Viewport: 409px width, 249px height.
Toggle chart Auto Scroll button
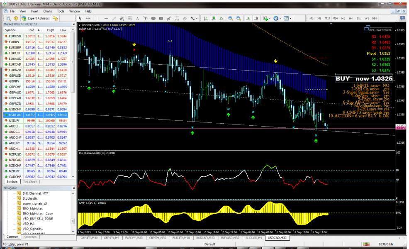point(248,19)
